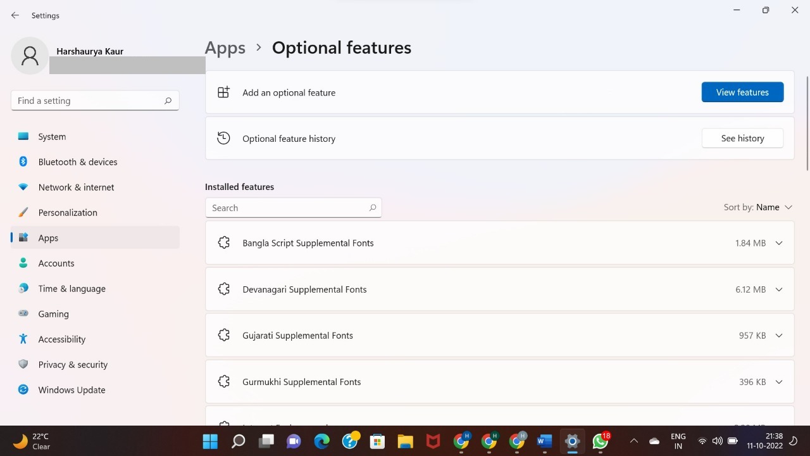Click the View features button

(x=742, y=92)
